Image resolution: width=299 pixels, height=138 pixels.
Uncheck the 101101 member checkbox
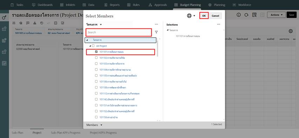click(96, 52)
